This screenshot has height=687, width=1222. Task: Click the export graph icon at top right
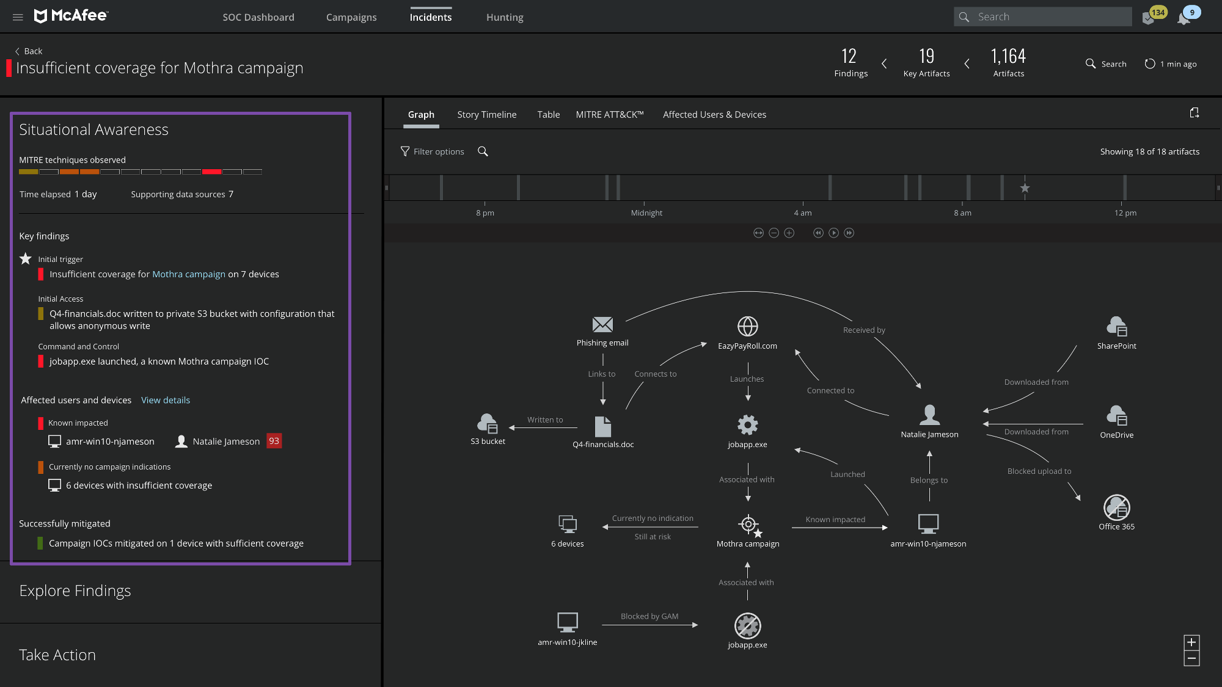(1194, 113)
